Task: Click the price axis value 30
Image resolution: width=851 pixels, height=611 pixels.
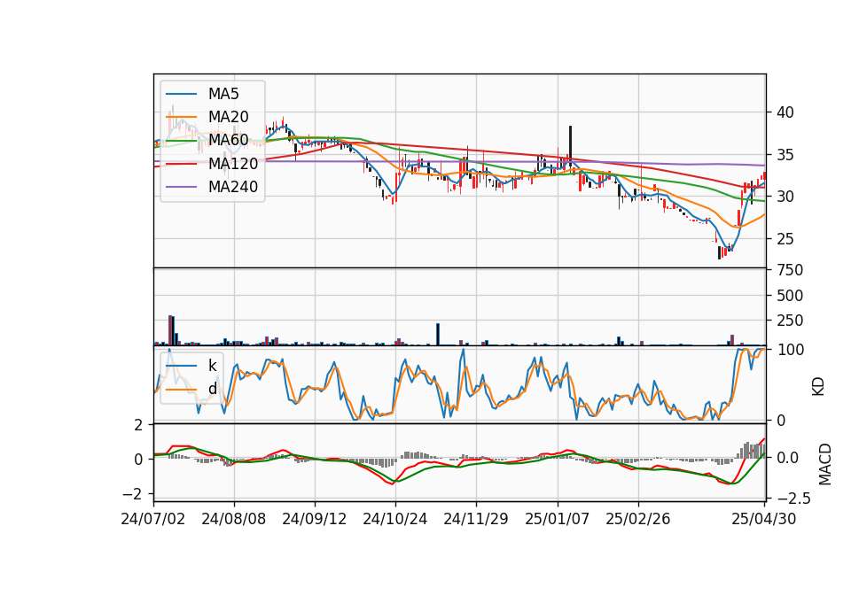Action: point(785,197)
